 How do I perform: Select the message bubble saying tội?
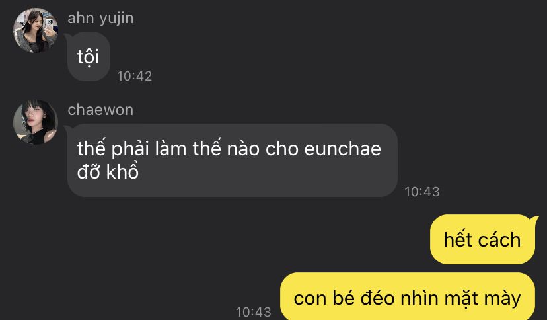point(89,57)
